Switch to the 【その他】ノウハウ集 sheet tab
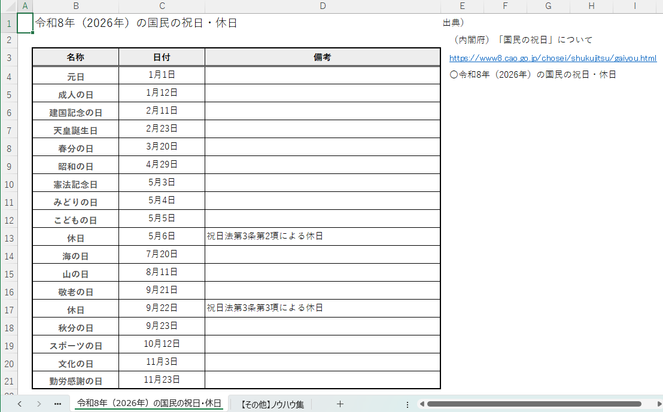Viewport: 663px width, 412px height. tap(272, 404)
